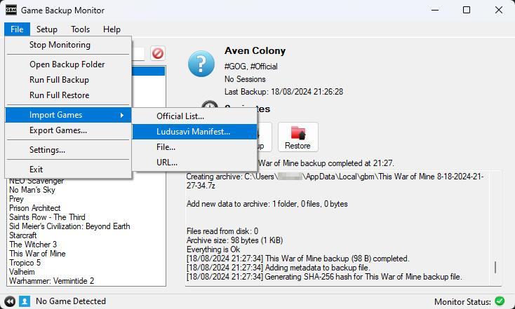Click Run Full Backup menu entry
515x309 pixels.
pyautogui.click(x=59, y=80)
